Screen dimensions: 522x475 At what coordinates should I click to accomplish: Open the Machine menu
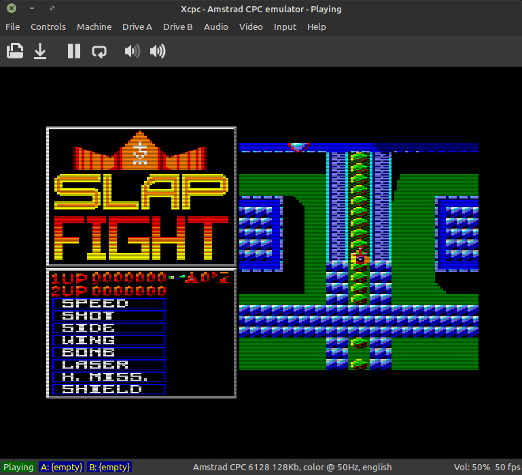(94, 27)
